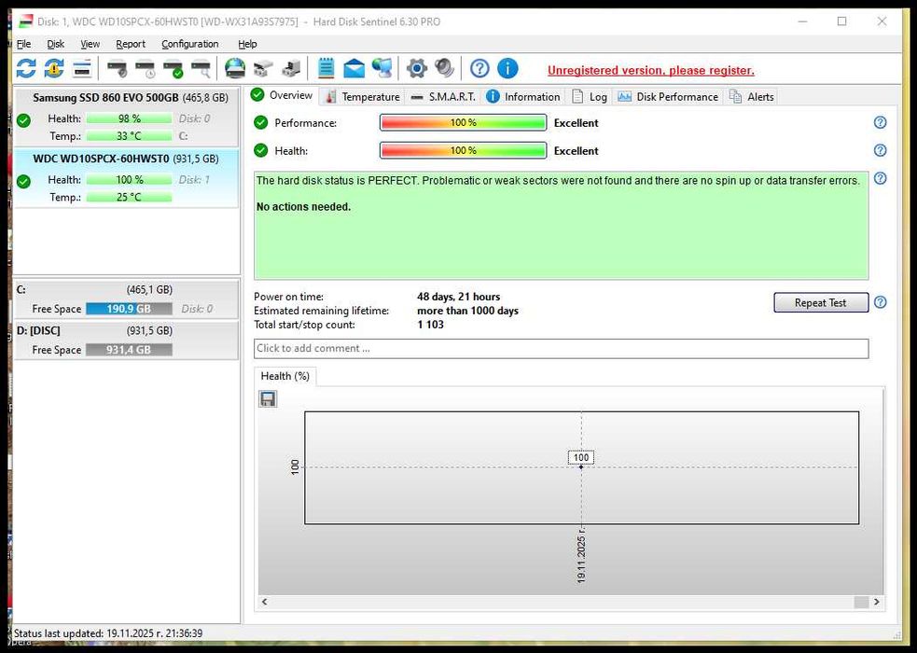Screen dimensions: 917x653
Task: Click the globe-over-disk toolbar icon
Action: point(235,69)
